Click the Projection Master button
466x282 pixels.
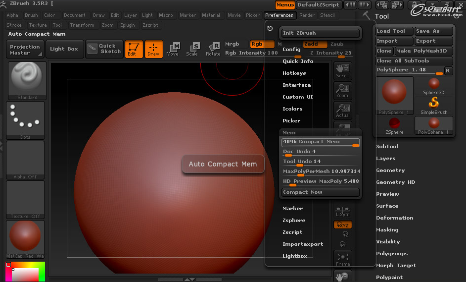tap(25, 50)
